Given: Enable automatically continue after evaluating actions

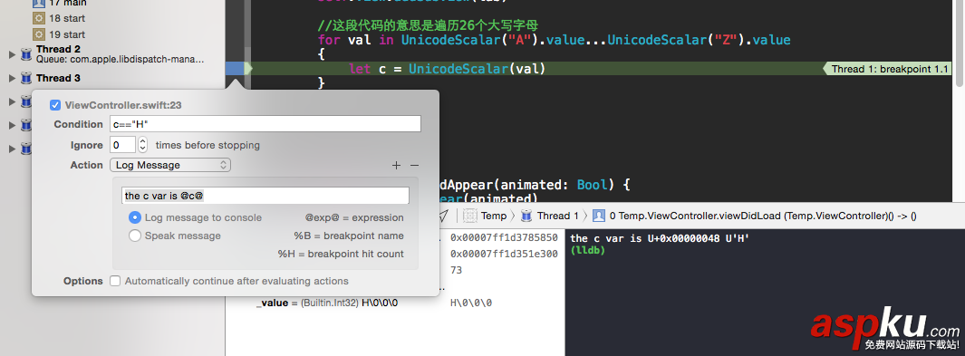Looking at the screenshot, I should 115,281.
